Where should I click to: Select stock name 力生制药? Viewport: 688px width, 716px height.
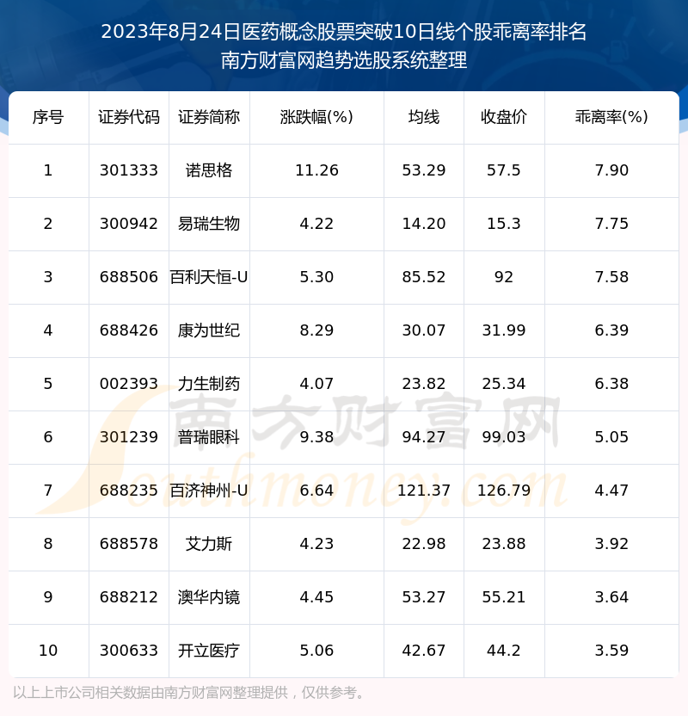point(209,384)
